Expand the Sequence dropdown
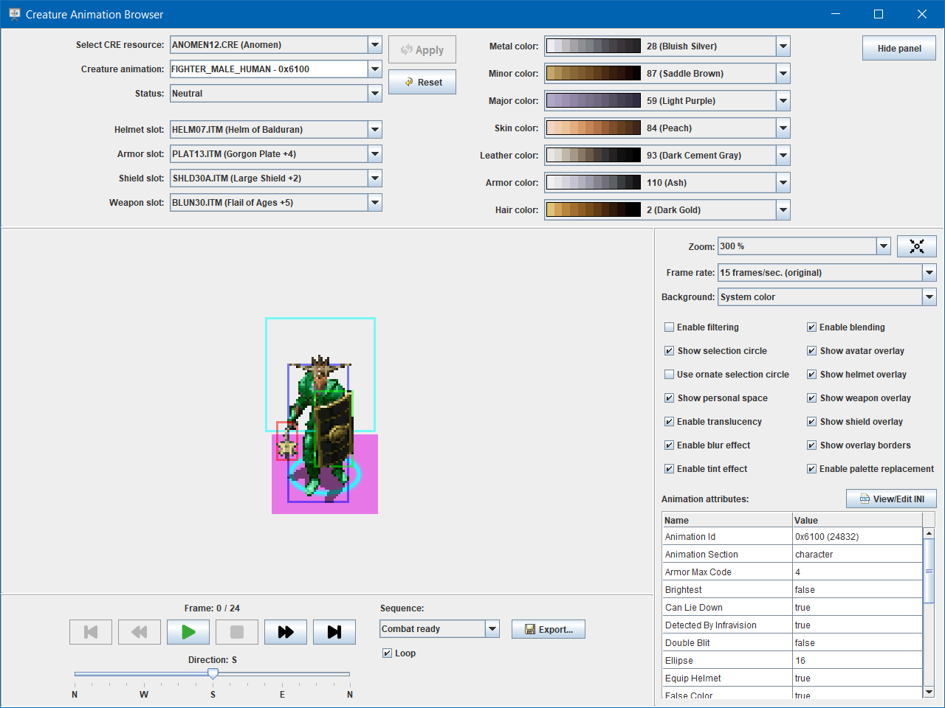Image resolution: width=945 pixels, height=708 pixels. click(x=492, y=629)
